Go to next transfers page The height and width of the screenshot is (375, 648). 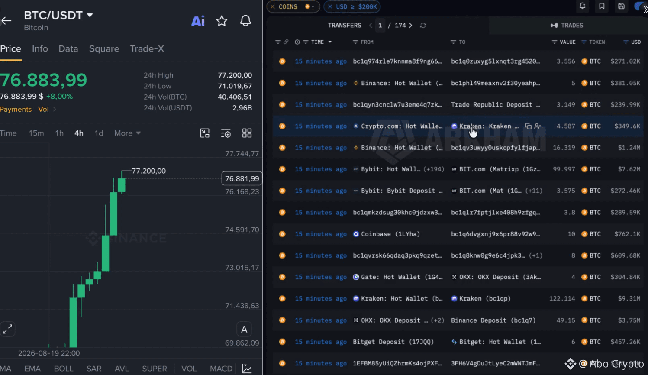pos(410,26)
